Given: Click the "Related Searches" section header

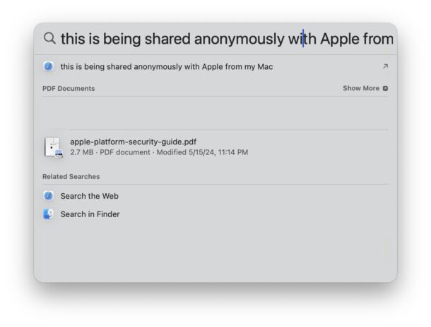Looking at the screenshot, I should click(x=71, y=176).
